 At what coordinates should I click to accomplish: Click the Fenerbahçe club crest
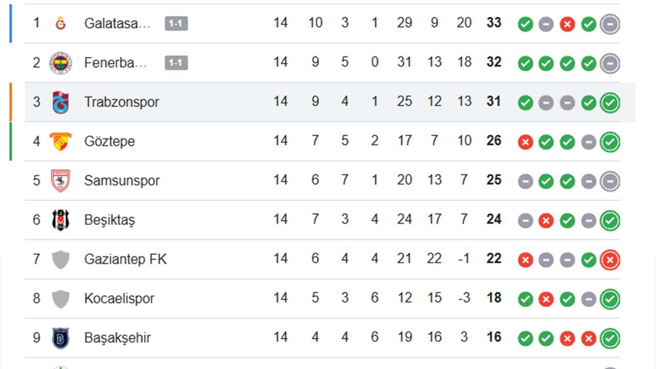60,63
